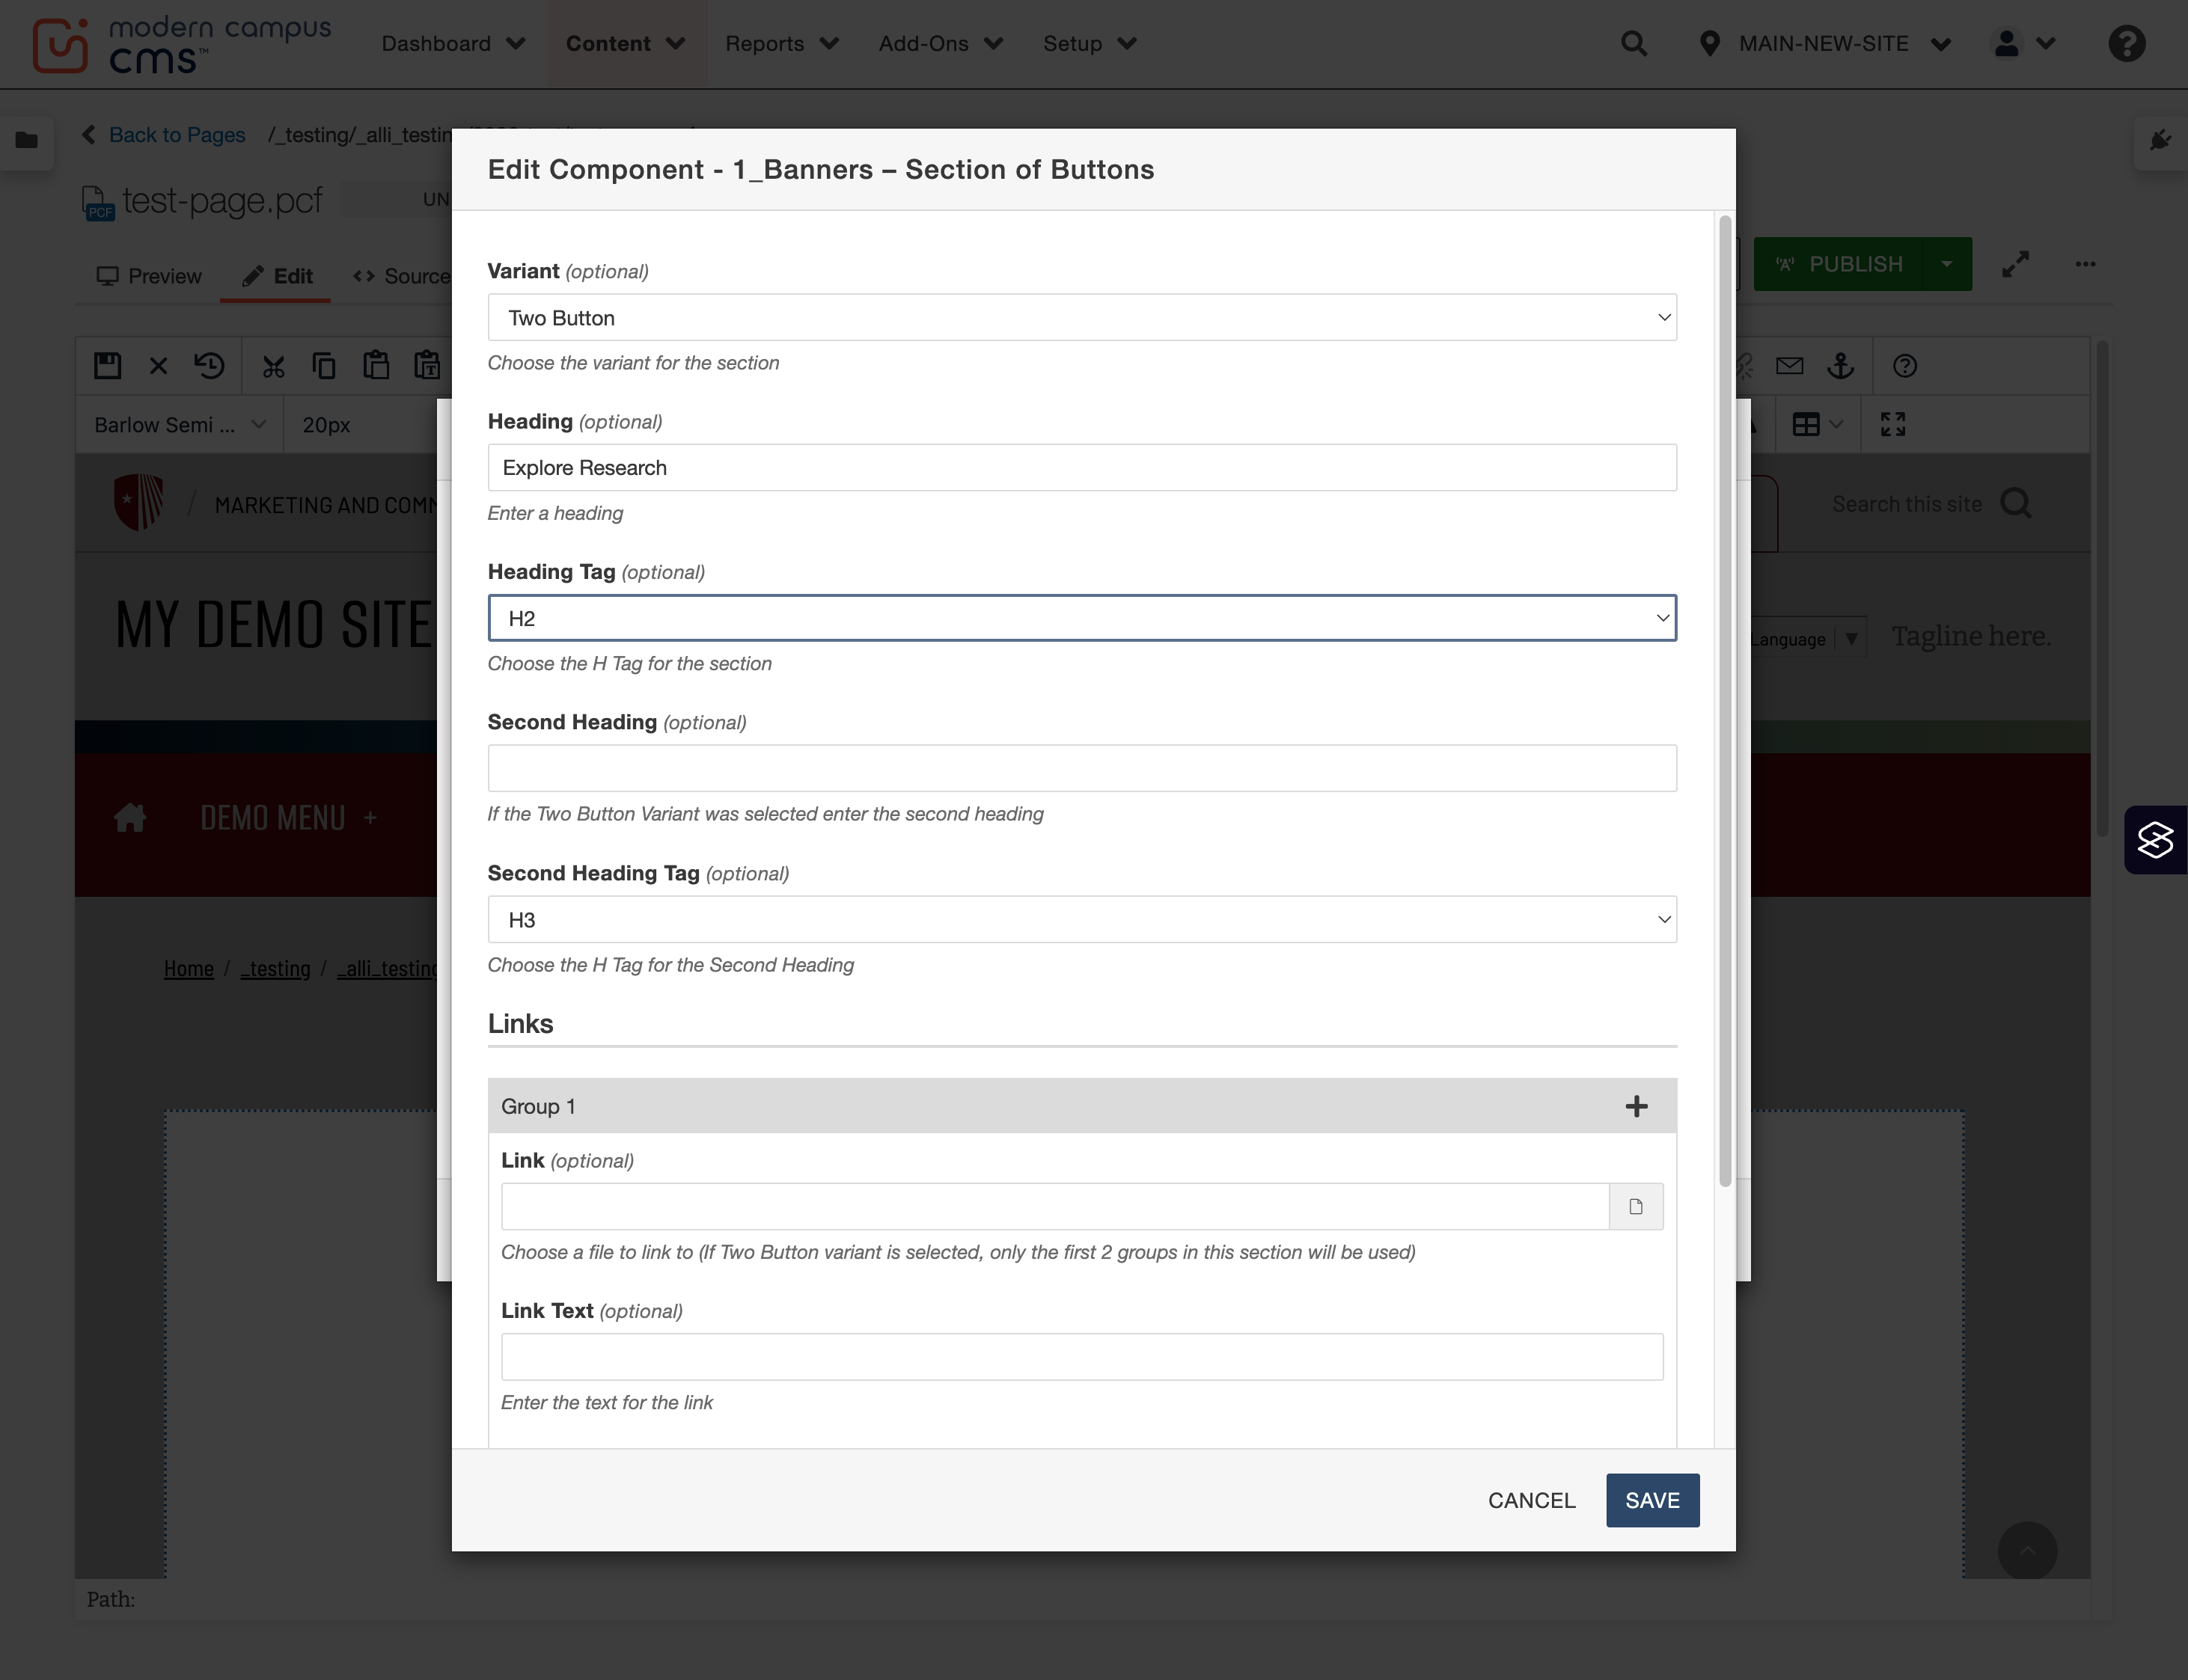Open the Content menu
This screenshot has height=1680, width=2188.
pos(626,44)
